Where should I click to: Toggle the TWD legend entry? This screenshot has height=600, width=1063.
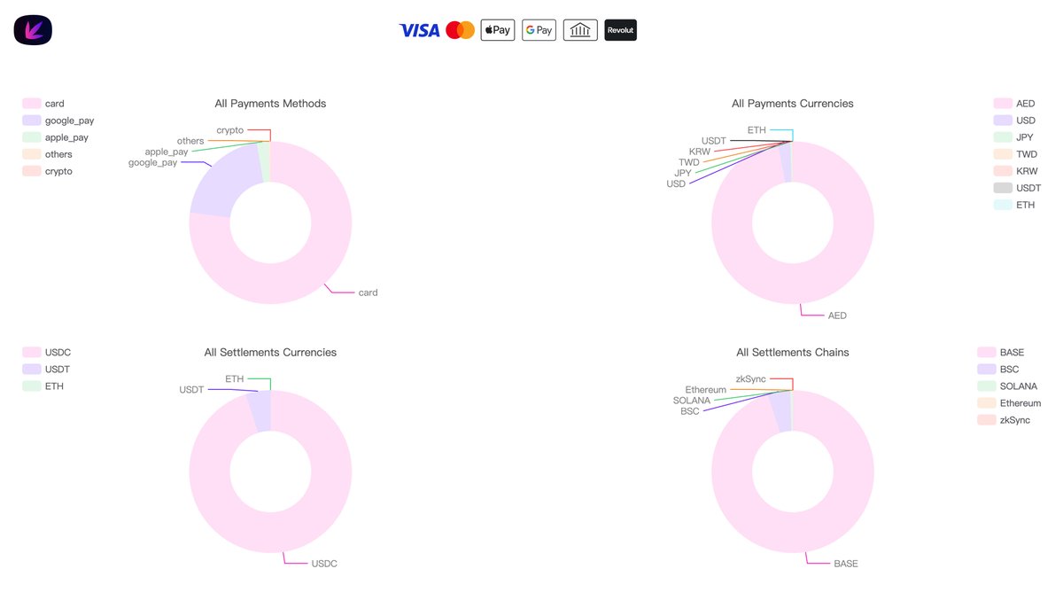[x=1015, y=154]
